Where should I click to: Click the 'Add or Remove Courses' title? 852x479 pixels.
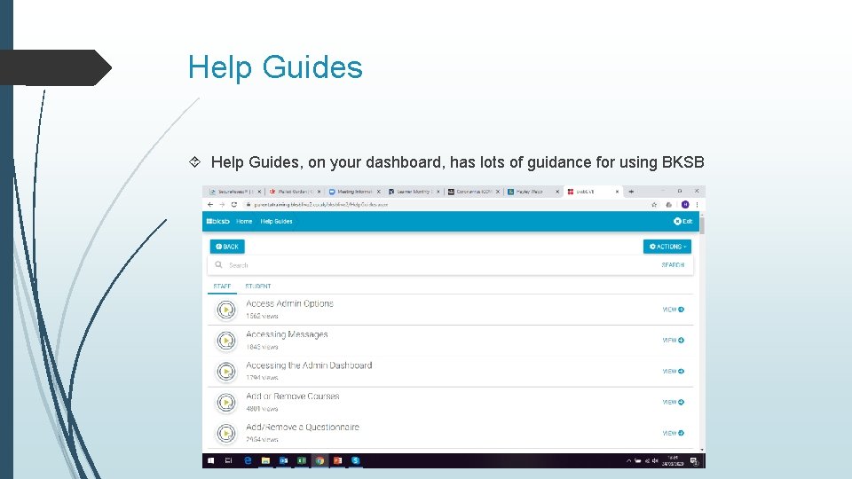click(292, 397)
